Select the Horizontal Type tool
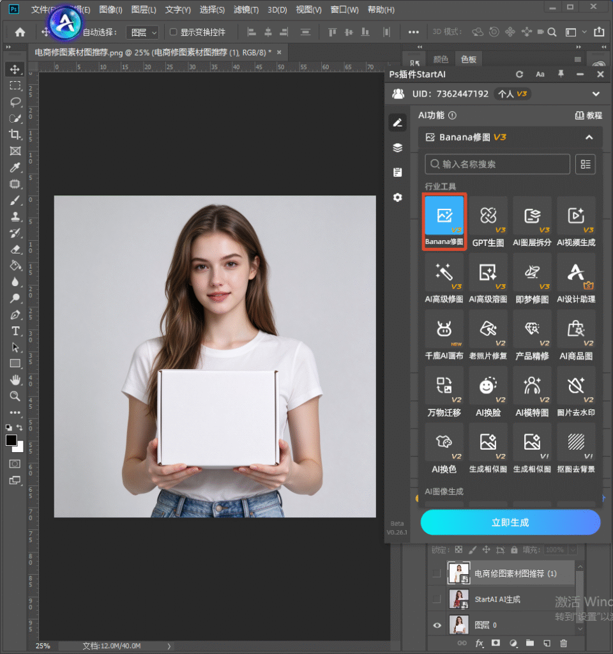The height and width of the screenshot is (654, 613). tap(15, 331)
